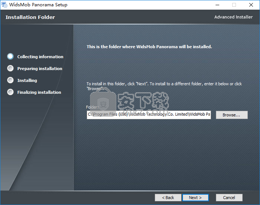Click the Browse... button
The height and width of the screenshot is (205, 260).
coord(231,115)
